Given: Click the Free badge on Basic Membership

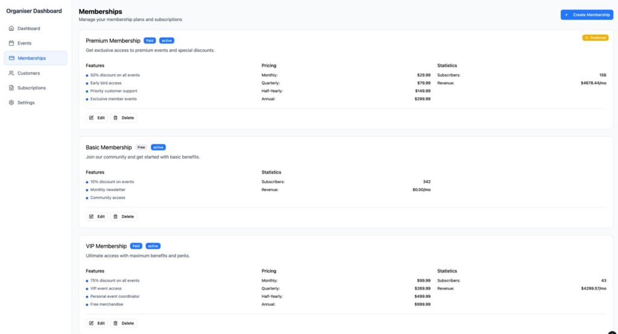Looking at the screenshot, I should [141, 147].
